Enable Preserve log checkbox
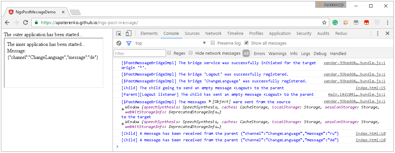The width and height of the screenshot is (395, 153). point(213,43)
